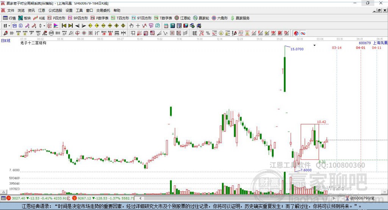
Task: Open the 交易委托 menu
Action: coord(103,11)
